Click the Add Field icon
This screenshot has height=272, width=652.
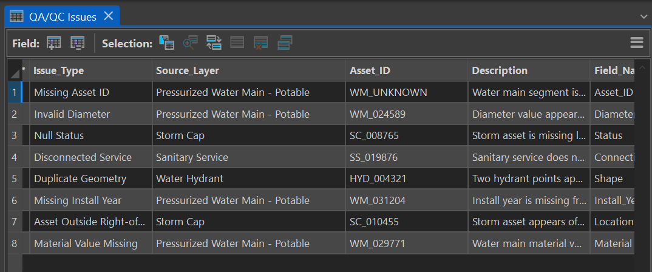click(x=53, y=43)
